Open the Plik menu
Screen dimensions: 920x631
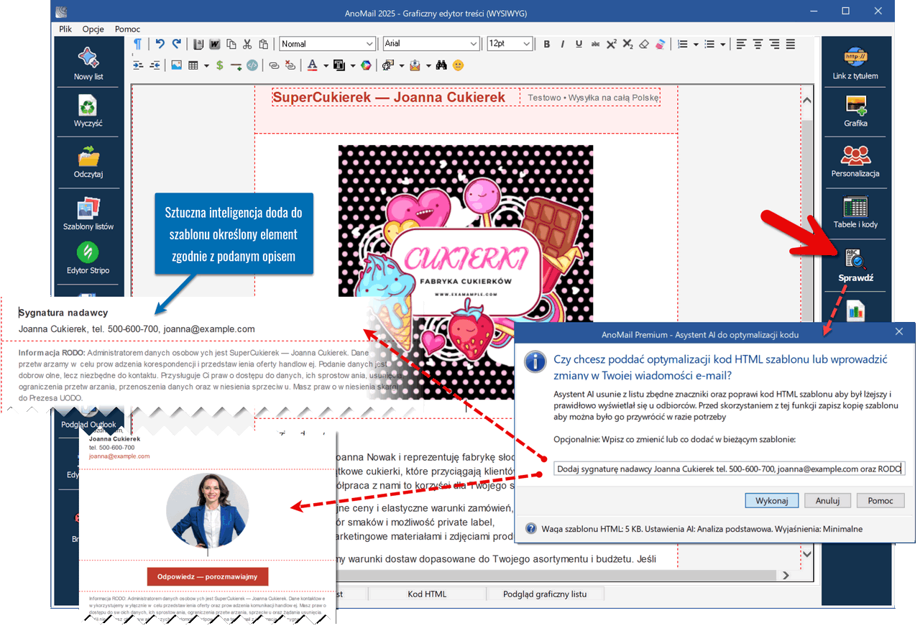click(66, 29)
